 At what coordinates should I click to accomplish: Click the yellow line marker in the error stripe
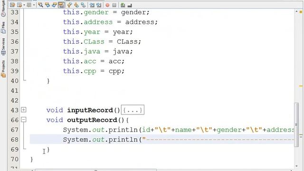tap(301, 86)
